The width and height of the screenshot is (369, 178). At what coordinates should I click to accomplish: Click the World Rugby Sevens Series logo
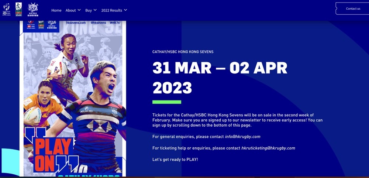(x=7, y=10)
